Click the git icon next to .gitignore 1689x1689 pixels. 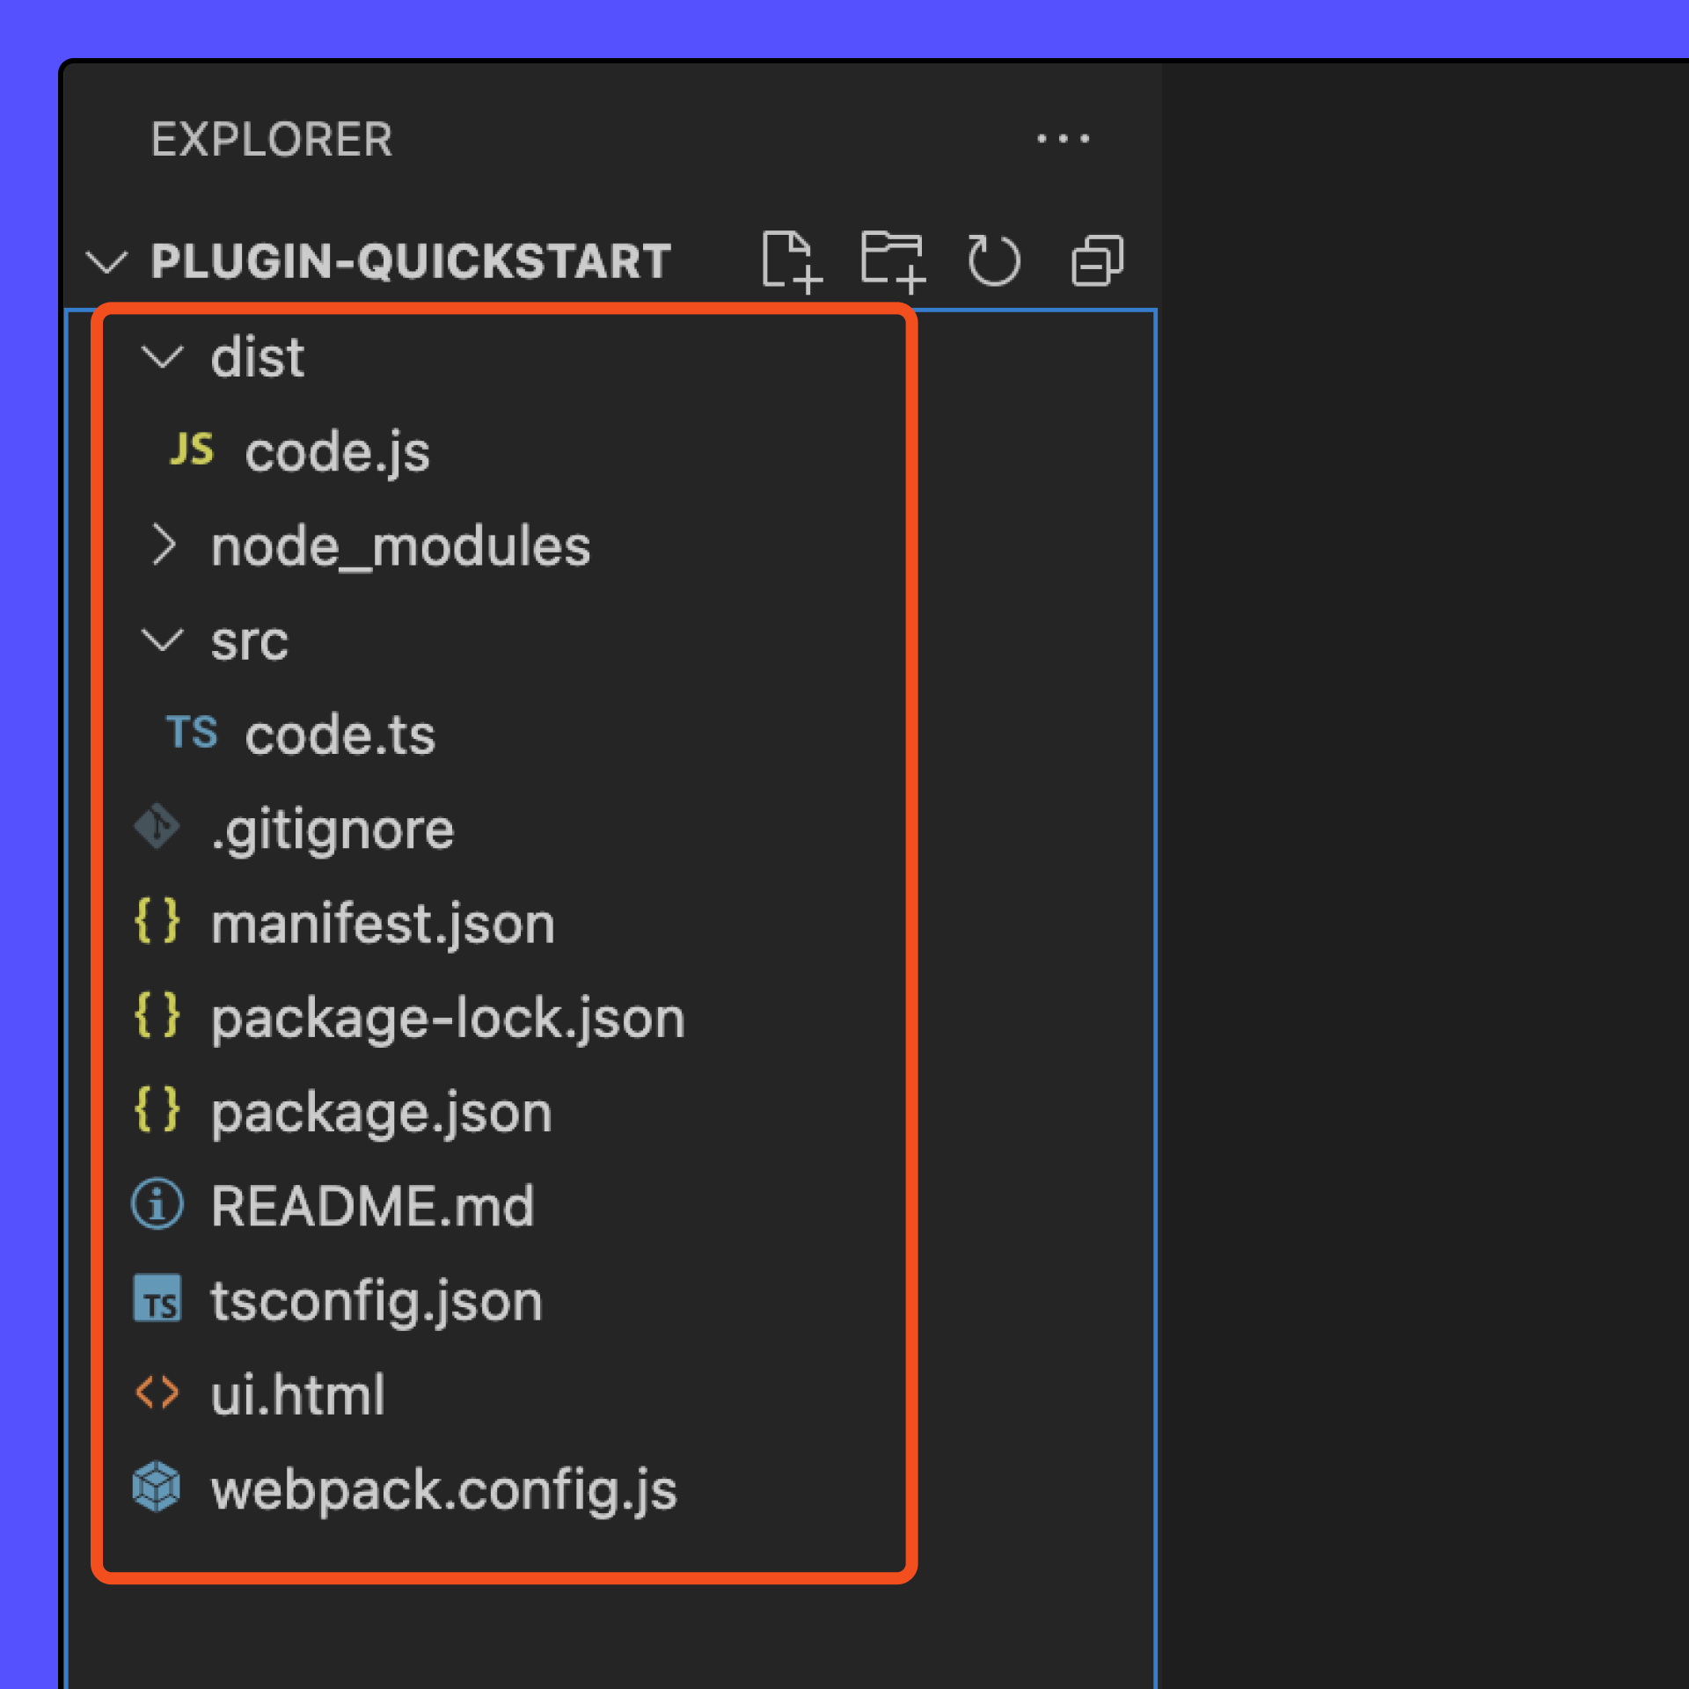157,827
